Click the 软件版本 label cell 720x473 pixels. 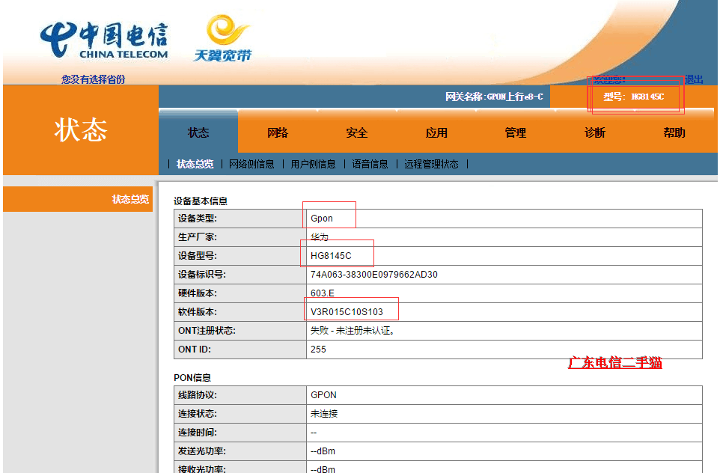pos(240,312)
